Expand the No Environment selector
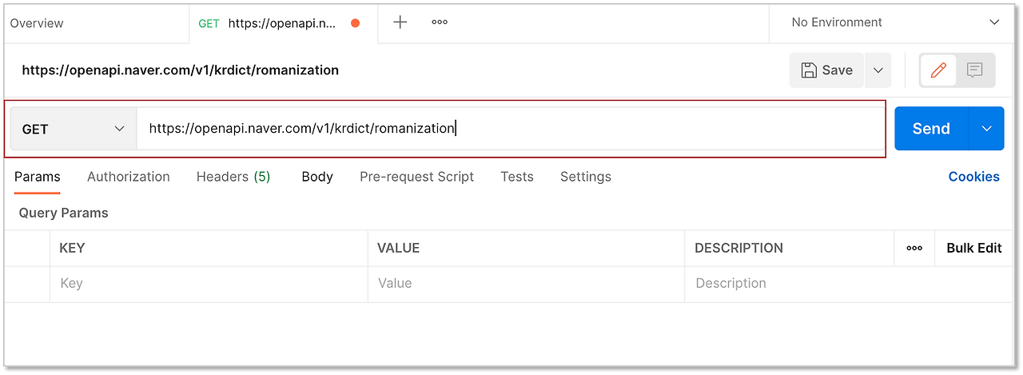 (895, 22)
